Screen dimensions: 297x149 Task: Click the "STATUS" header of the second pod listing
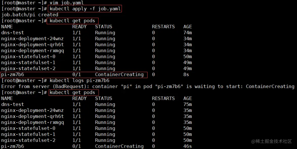click(x=104, y=98)
